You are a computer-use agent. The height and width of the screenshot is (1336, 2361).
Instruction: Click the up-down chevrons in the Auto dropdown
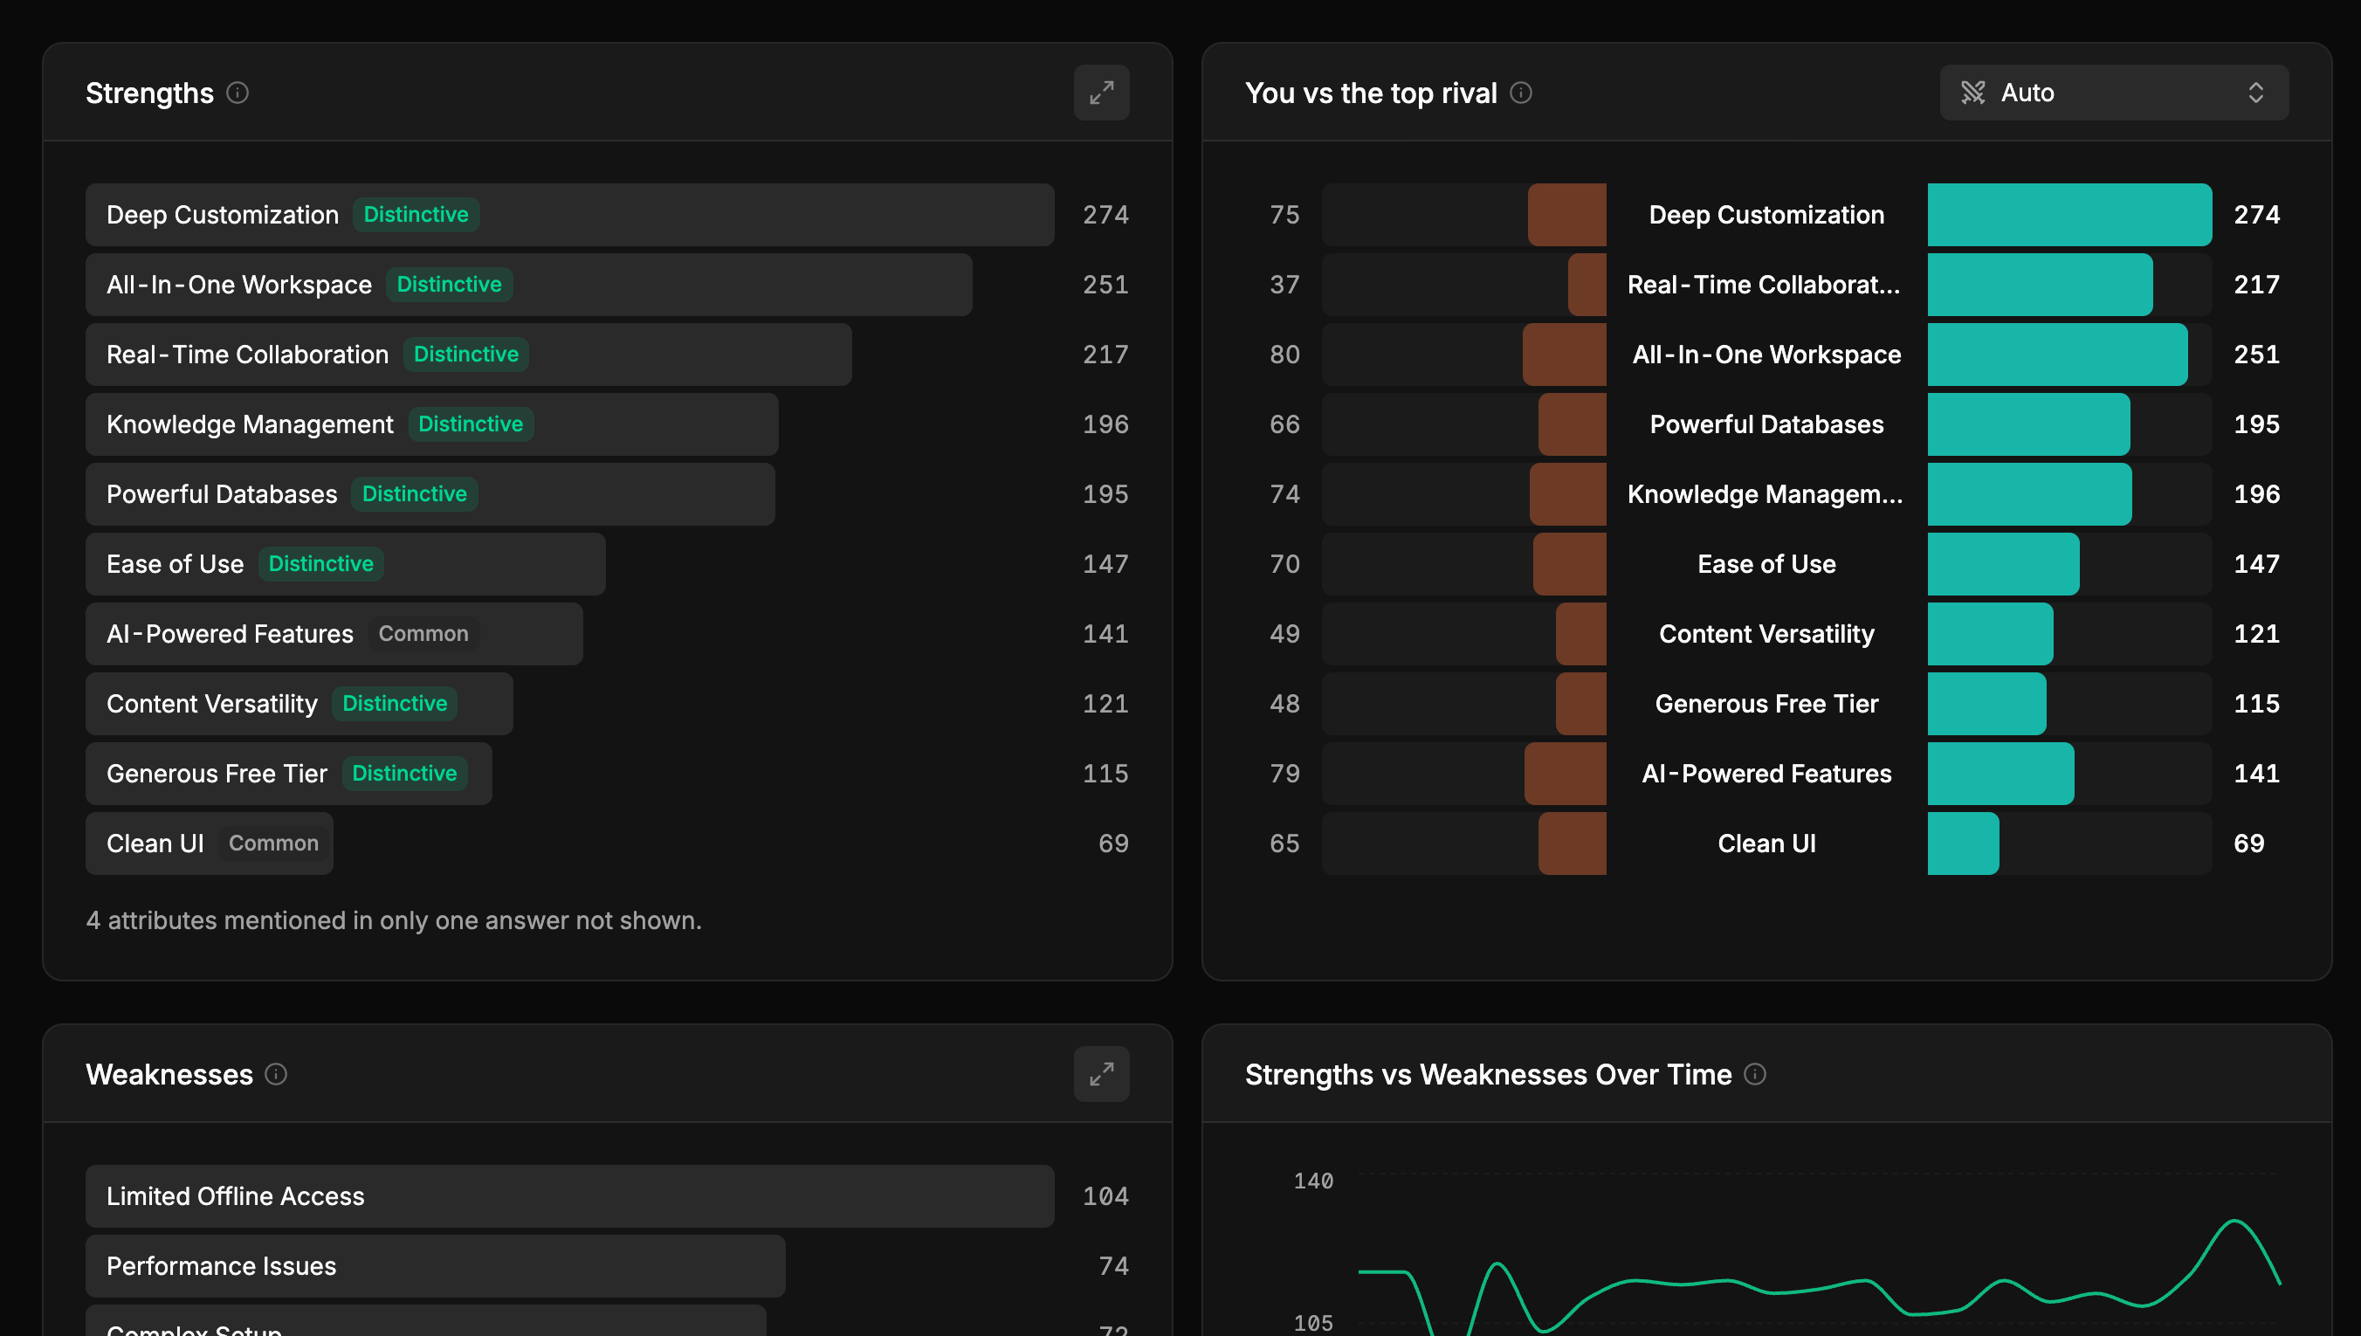click(x=2255, y=93)
